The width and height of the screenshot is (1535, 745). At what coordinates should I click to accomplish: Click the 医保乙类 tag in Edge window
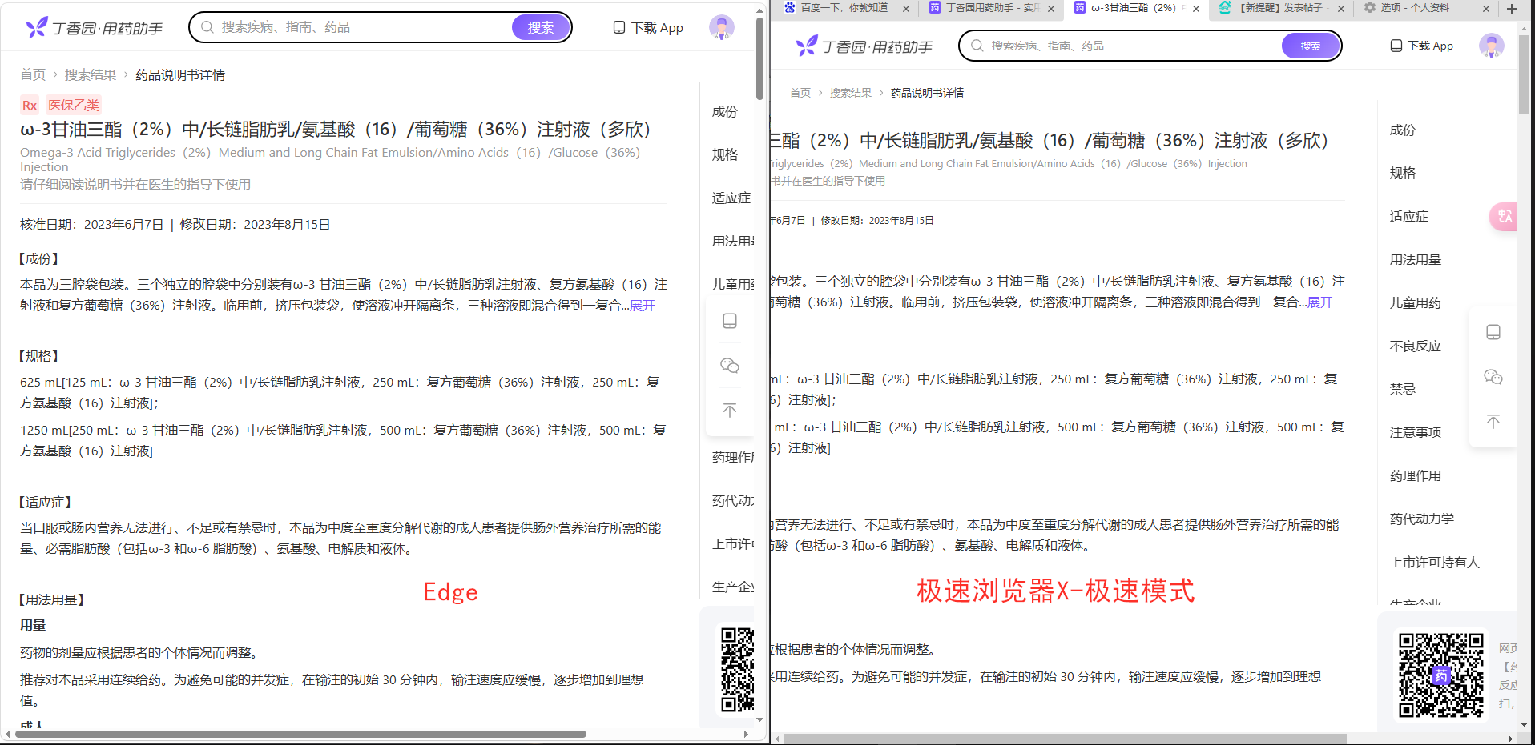74,105
